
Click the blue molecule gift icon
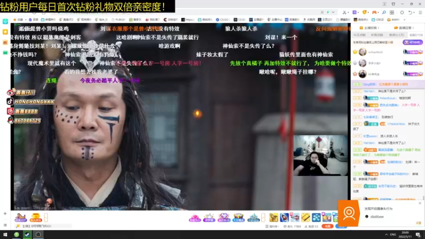(316, 217)
